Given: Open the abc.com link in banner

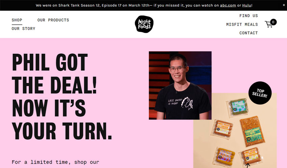Looking at the screenshot, I should 228,5.
